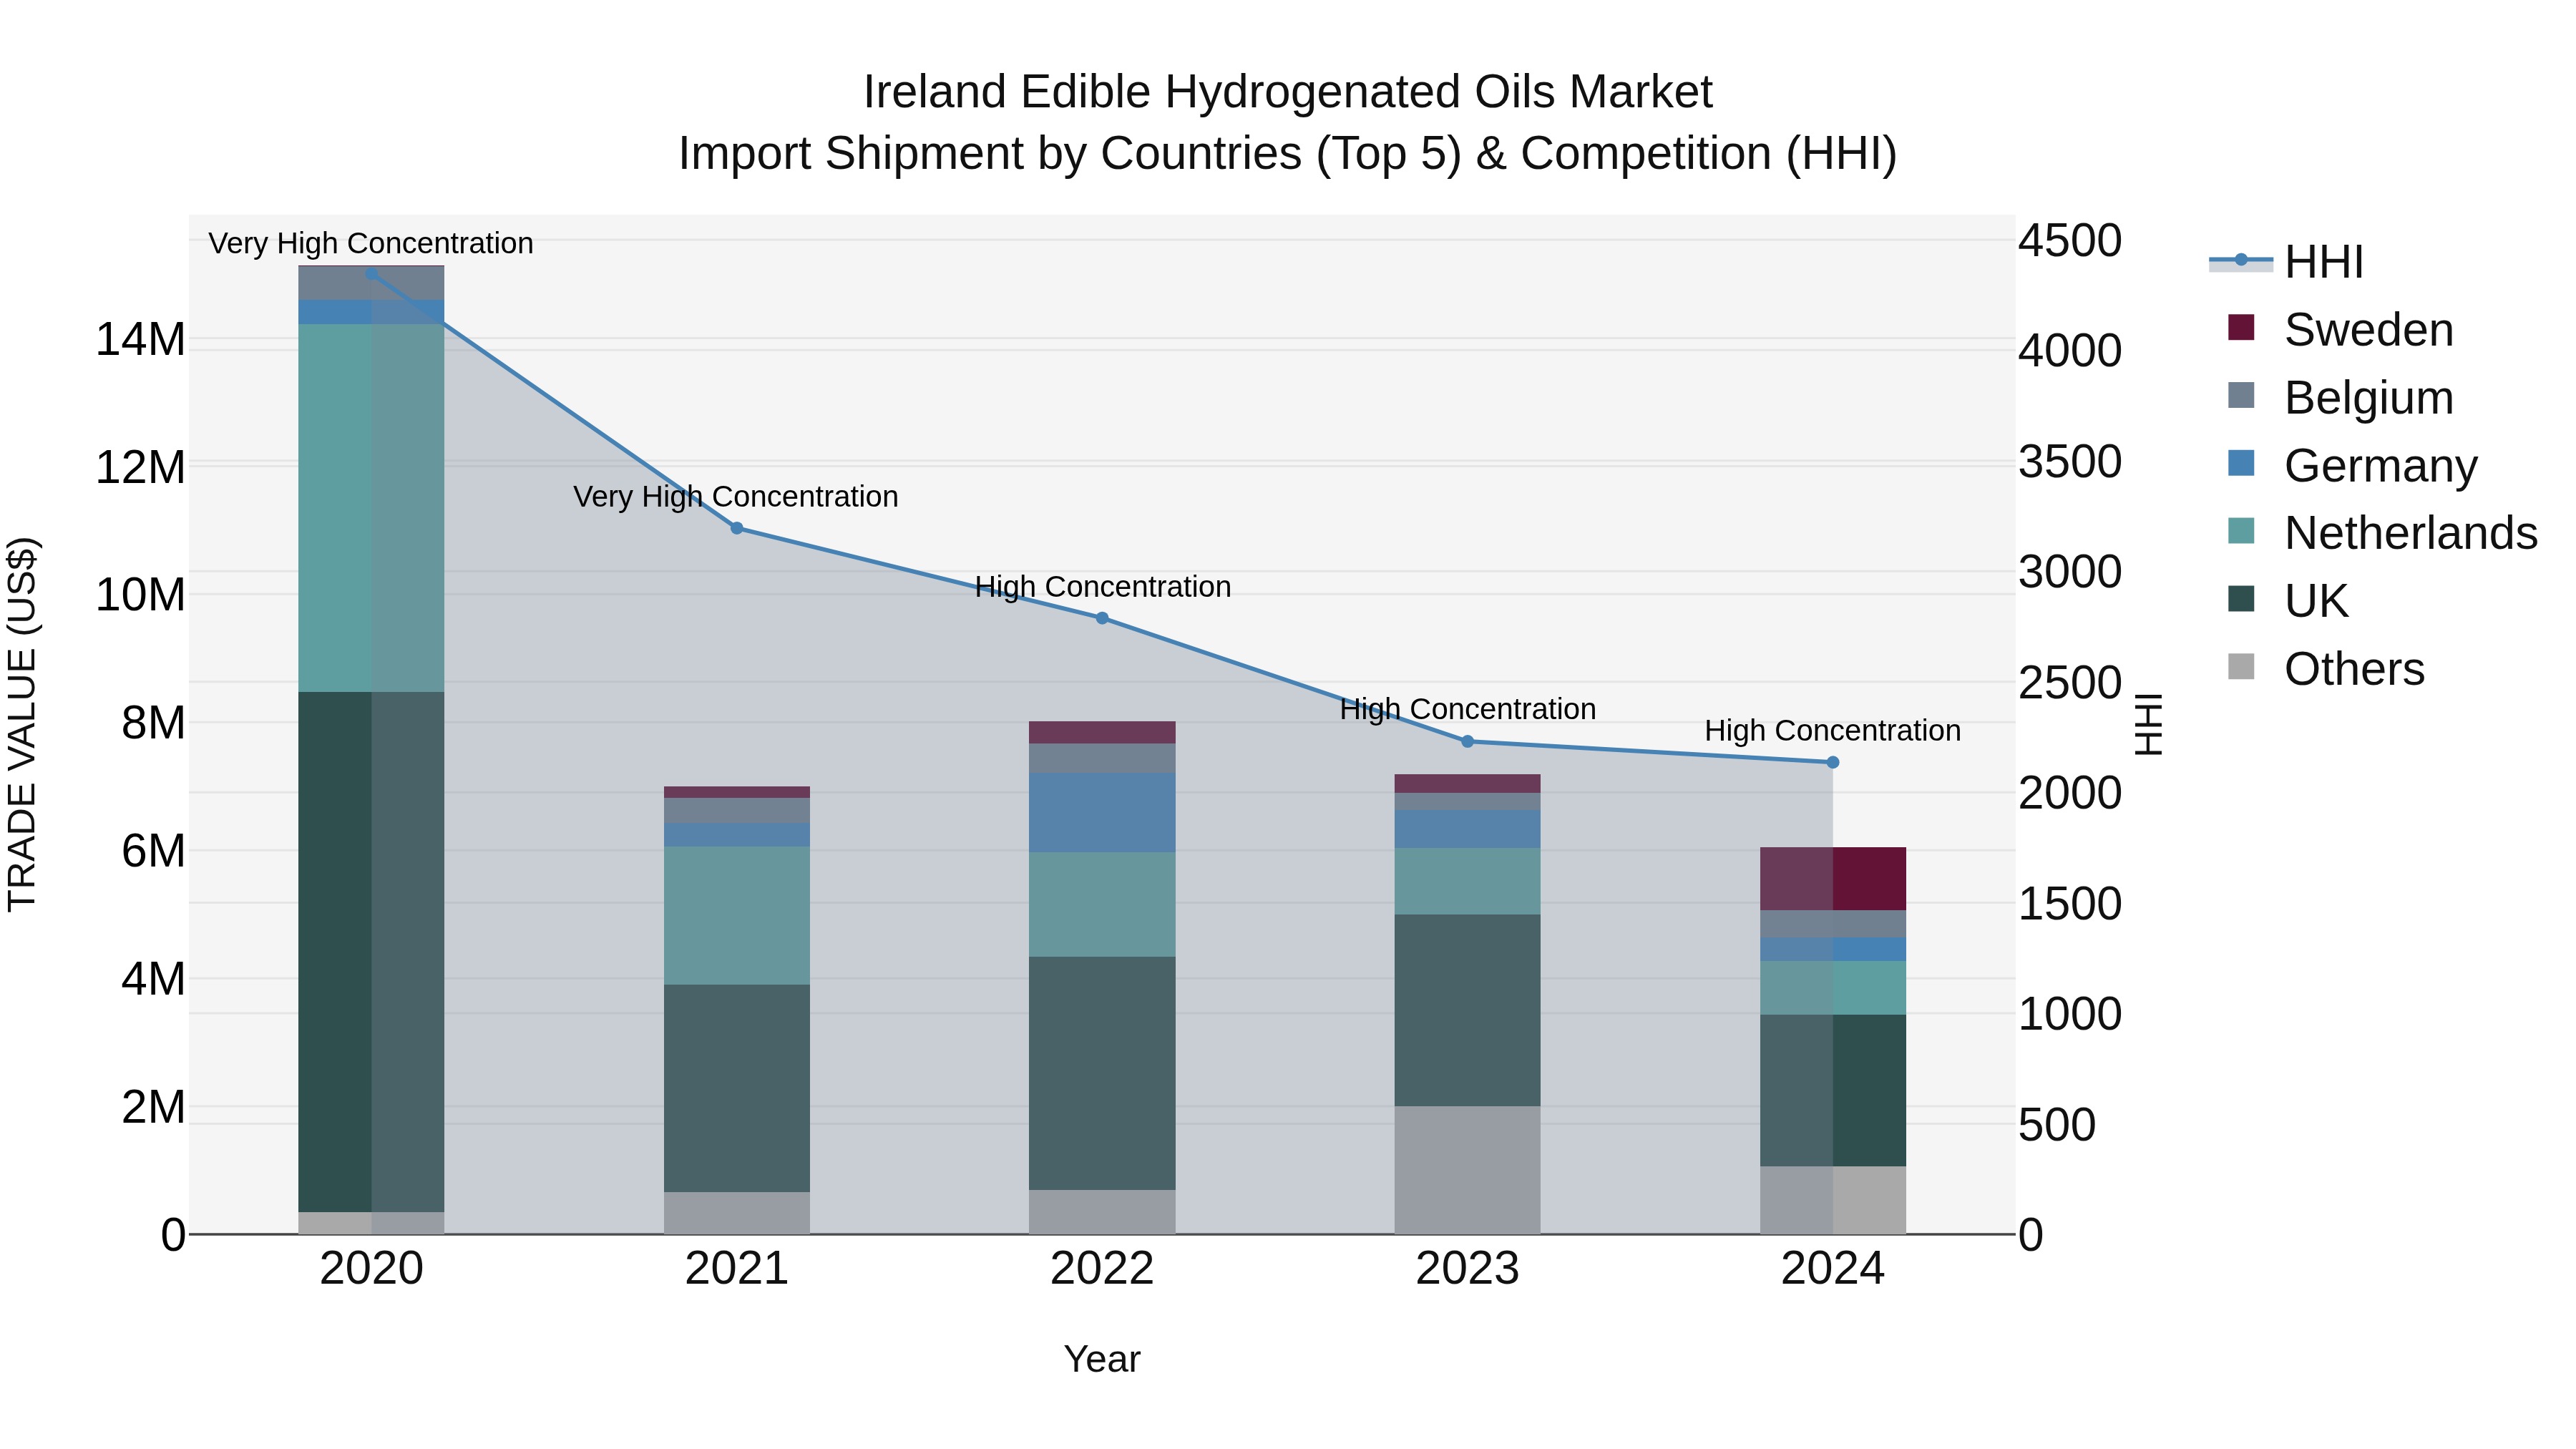Image resolution: width=2576 pixels, height=1449 pixels.
Task: Click the Netherlands segment in the 2024 bar
Action: coord(1833,988)
